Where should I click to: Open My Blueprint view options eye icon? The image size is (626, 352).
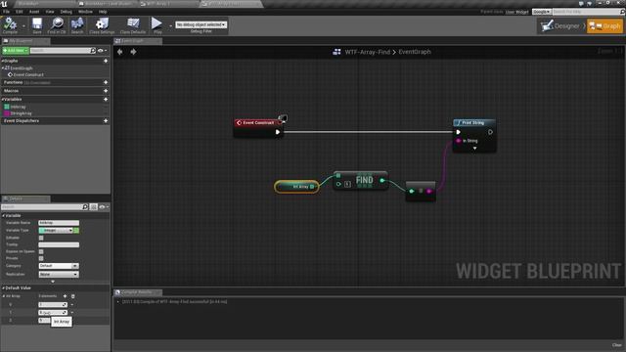click(102, 51)
